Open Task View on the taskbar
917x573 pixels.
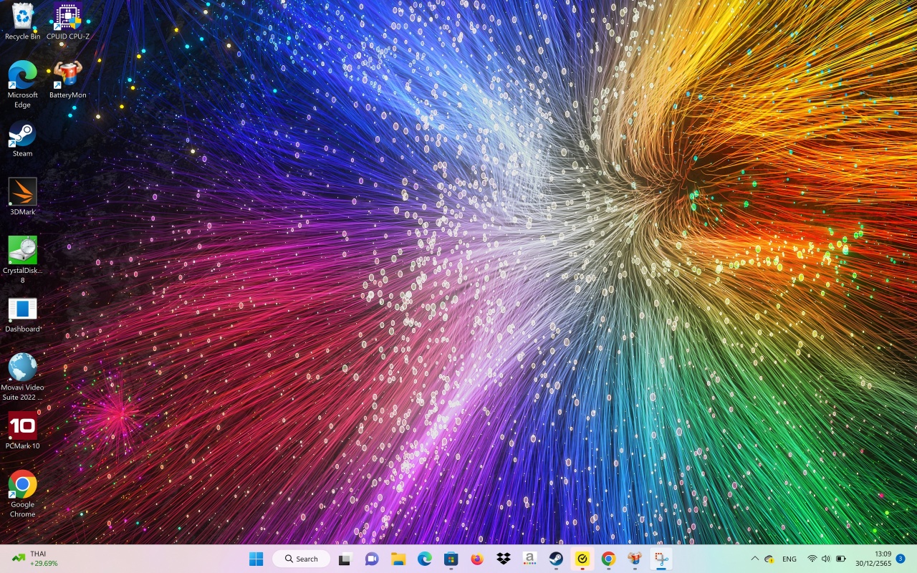point(345,559)
